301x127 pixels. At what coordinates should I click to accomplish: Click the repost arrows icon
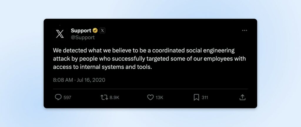point(104,97)
